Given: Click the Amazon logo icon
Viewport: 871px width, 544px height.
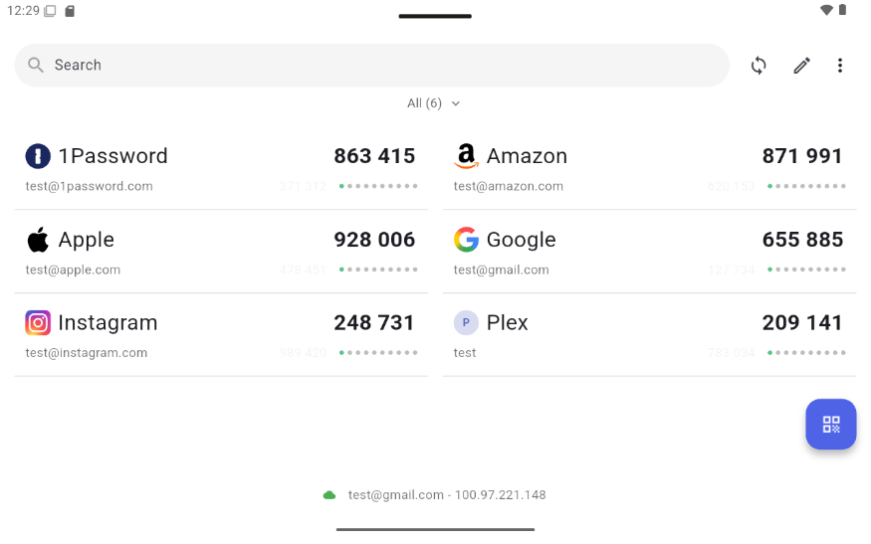Looking at the screenshot, I should coord(466,156).
